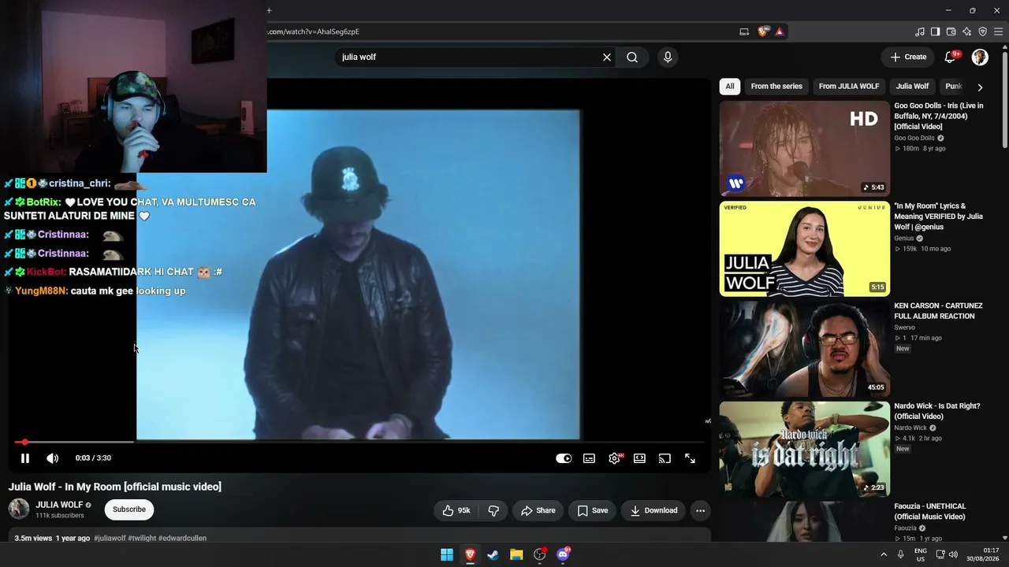The height and width of the screenshot is (567, 1009).
Task: Open the Swervo channel link
Action: 905,327
